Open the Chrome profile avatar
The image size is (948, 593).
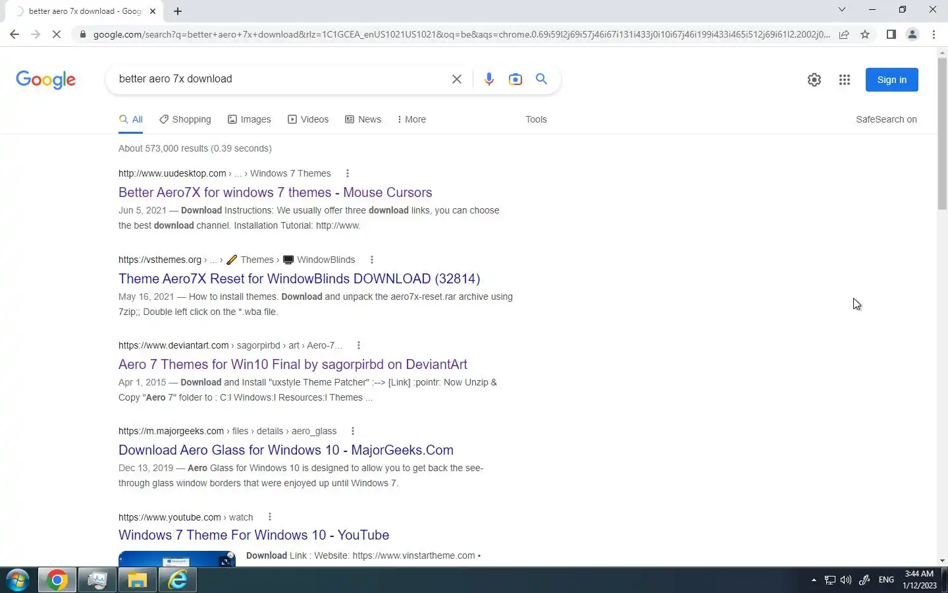912,34
